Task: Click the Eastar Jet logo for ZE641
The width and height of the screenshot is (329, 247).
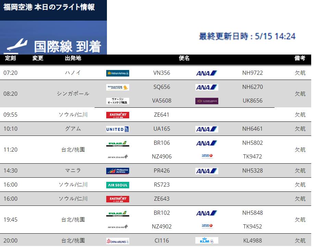Action: (x=118, y=115)
